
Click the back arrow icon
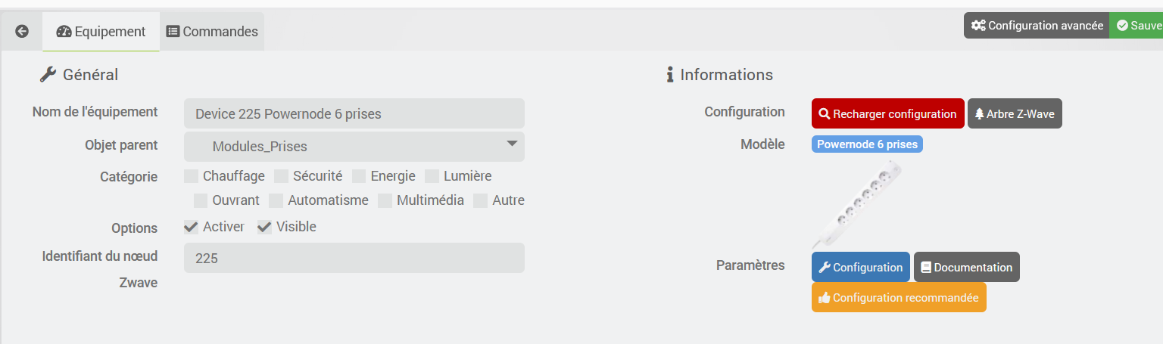coord(22,31)
